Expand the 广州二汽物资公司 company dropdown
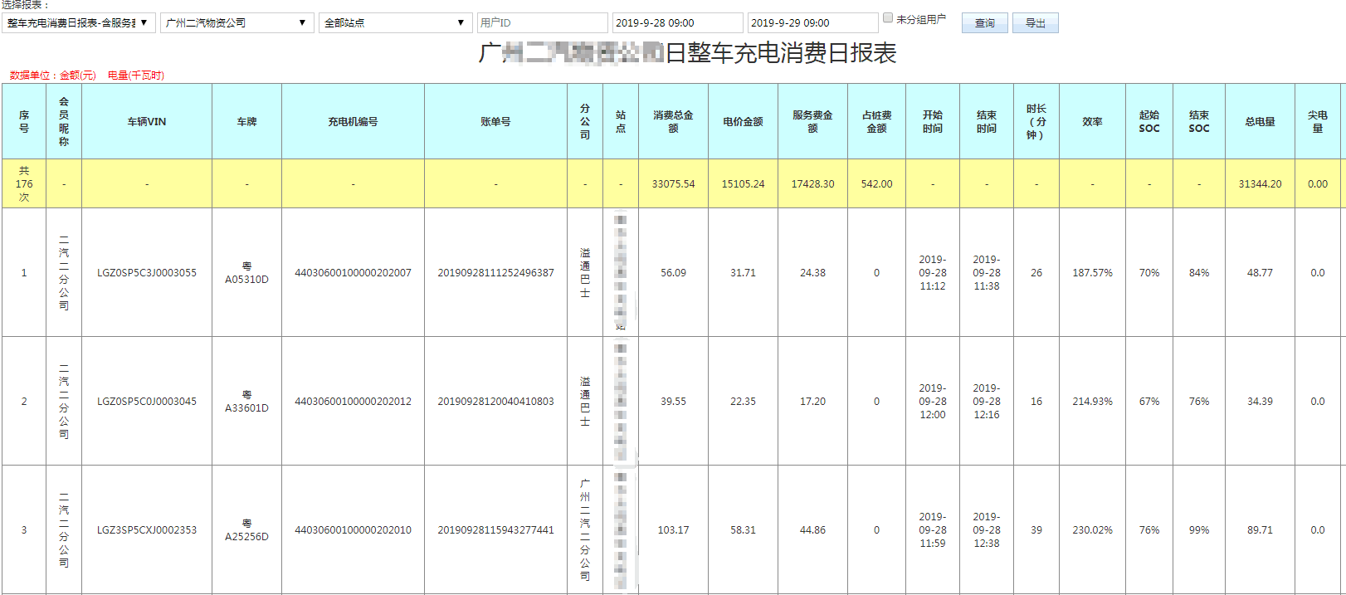The height and width of the screenshot is (595, 1346). pos(237,23)
